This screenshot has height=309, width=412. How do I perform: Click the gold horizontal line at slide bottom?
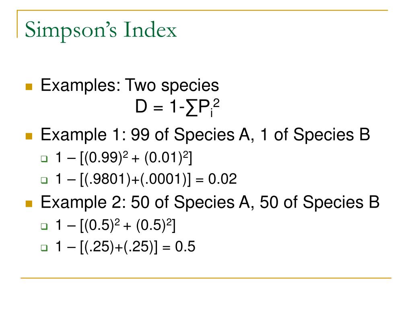pos(206,278)
